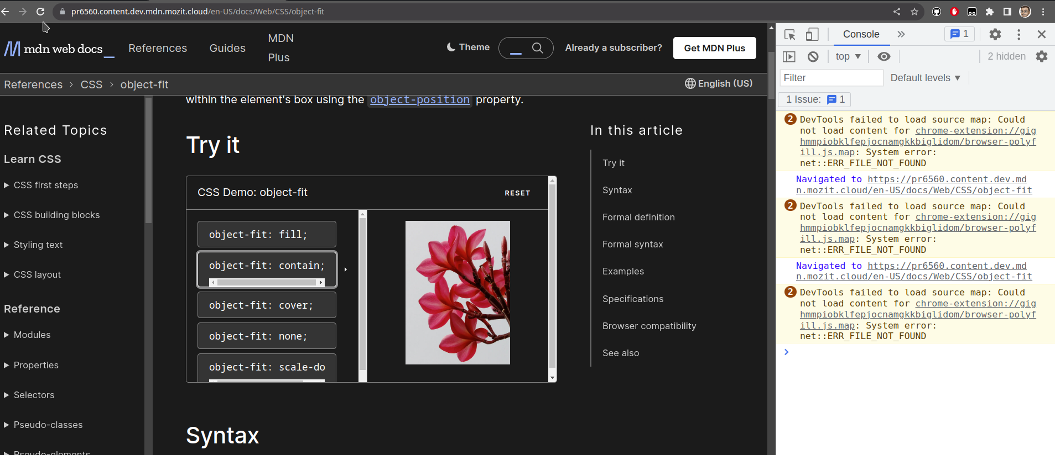Expand Selectors reference section
The height and width of the screenshot is (455, 1055).
(x=29, y=395)
